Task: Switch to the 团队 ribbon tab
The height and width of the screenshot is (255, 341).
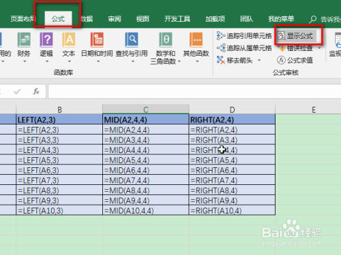Action: click(x=246, y=19)
